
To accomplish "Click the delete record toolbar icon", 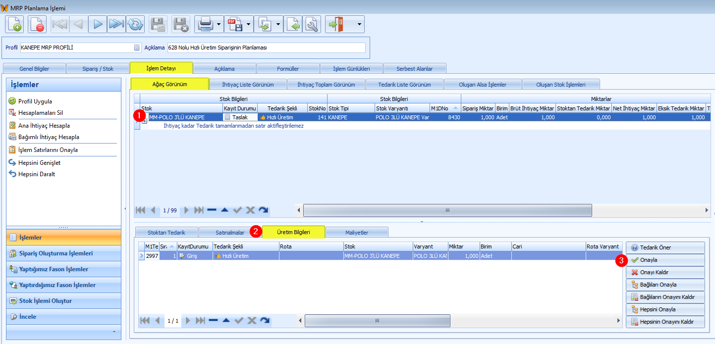I will tap(38, 24).
